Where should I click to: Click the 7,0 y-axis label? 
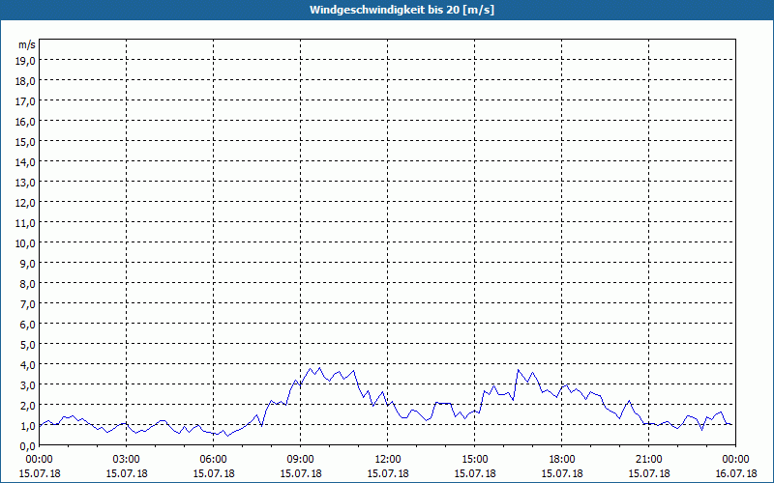(x=28, y=304)
